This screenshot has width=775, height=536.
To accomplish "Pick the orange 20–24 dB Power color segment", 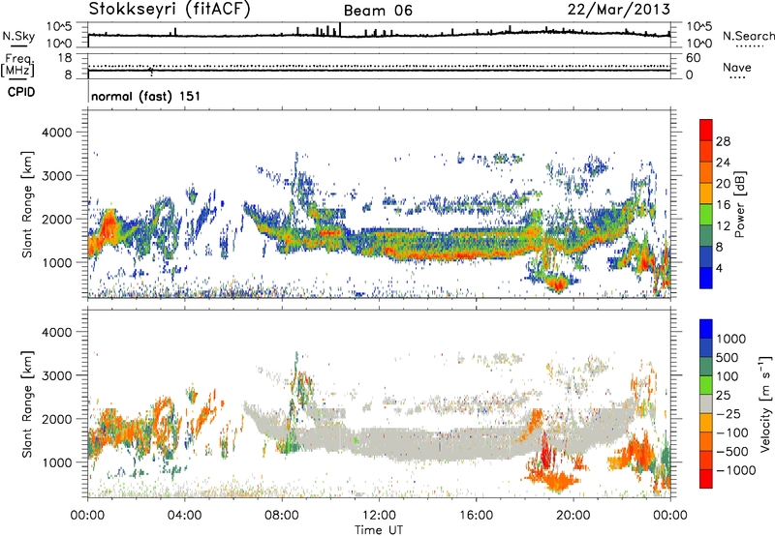I will coord(706,172).
